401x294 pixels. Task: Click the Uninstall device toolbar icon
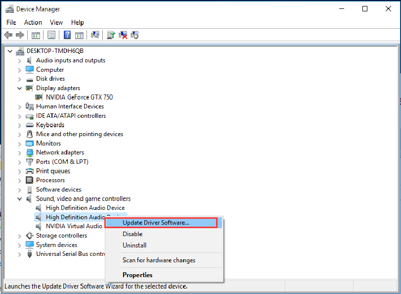pos(123,35)
